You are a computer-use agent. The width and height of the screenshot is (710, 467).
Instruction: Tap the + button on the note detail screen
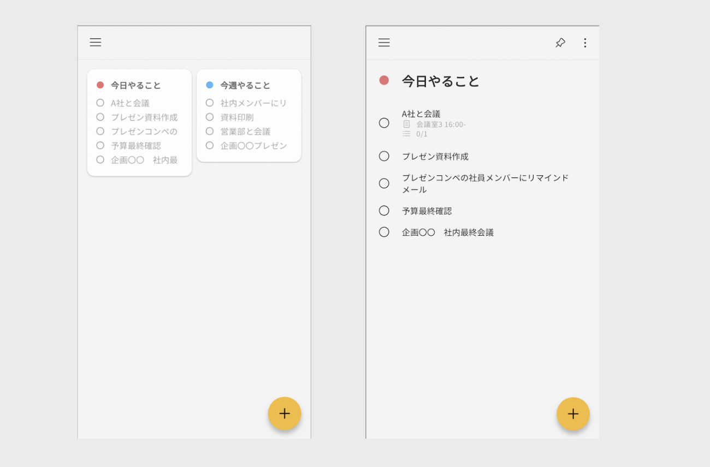[573, 414]
